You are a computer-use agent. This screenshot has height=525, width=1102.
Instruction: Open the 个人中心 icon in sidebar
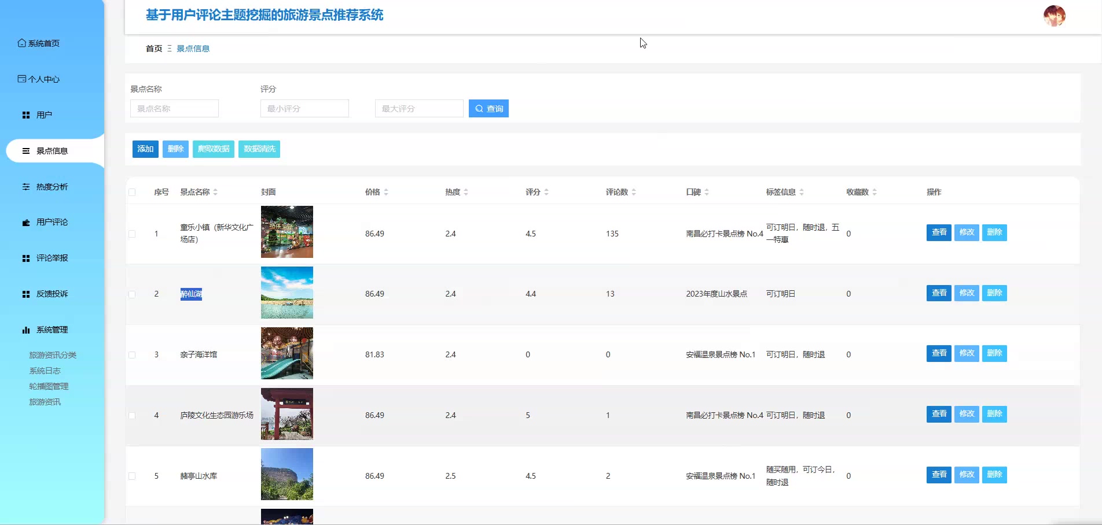click(22, 79)
